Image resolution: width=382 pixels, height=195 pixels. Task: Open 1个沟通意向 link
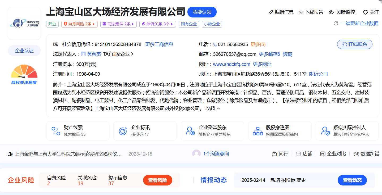click(x=216, y=154)
